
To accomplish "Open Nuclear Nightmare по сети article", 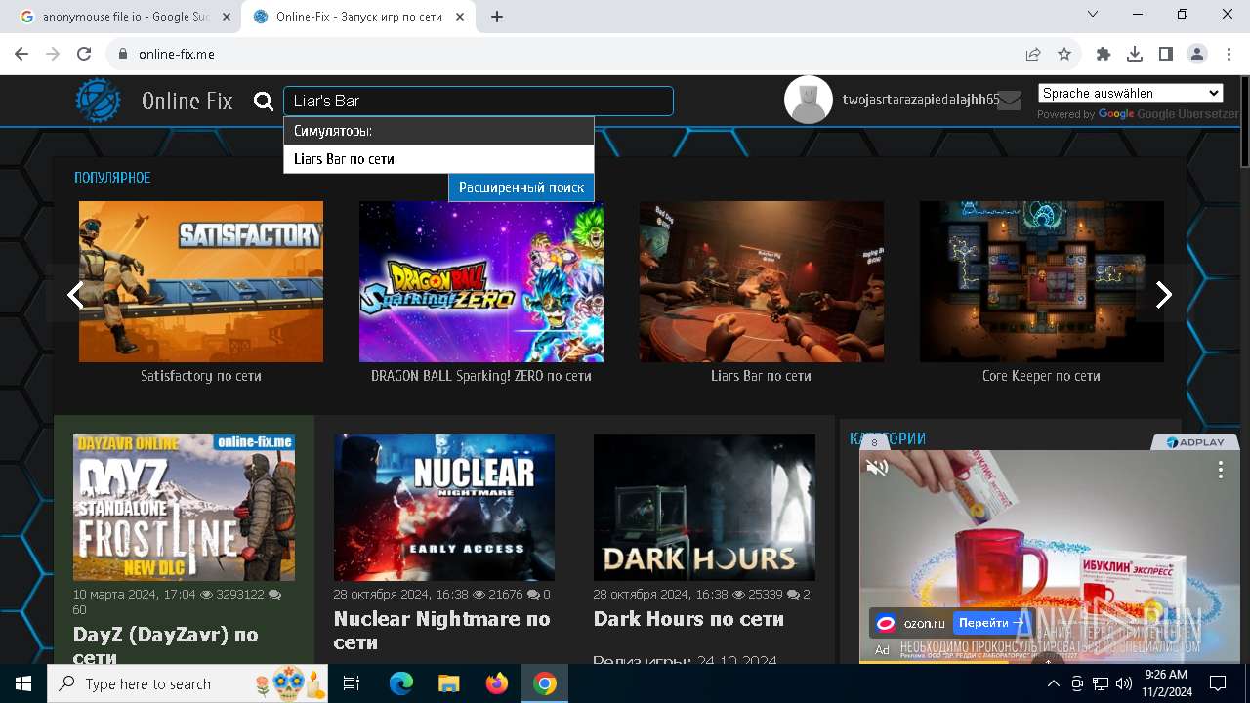I will [x=441, y=631].
